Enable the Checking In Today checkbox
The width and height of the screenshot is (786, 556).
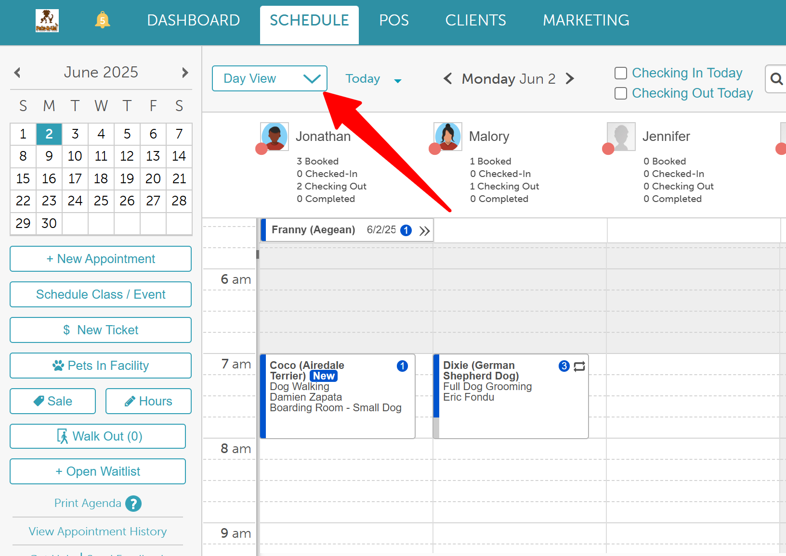621,73
